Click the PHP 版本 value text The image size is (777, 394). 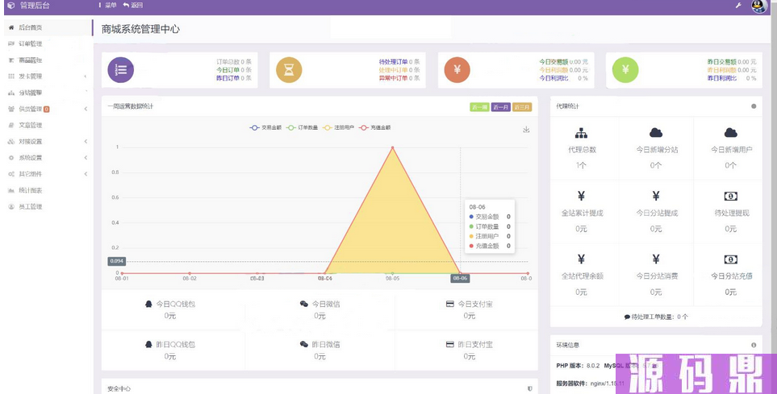click(x=593, y=366)
